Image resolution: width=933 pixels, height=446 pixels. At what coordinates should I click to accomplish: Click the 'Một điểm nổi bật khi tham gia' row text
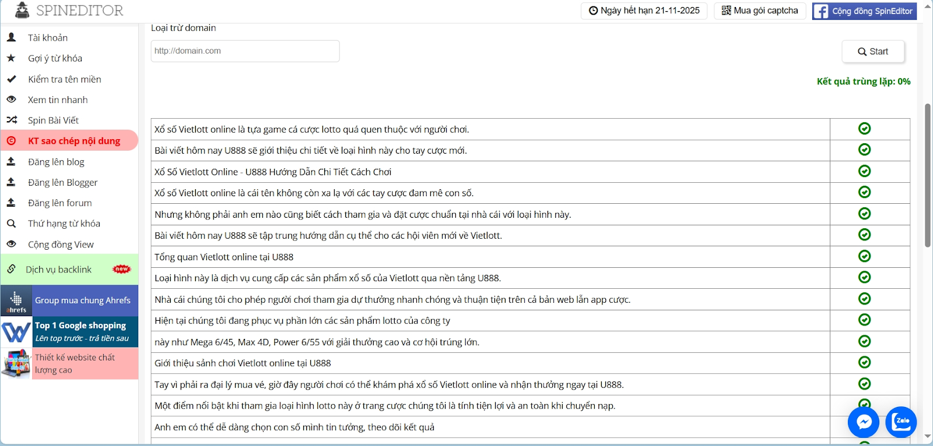(x=385, y=406)
